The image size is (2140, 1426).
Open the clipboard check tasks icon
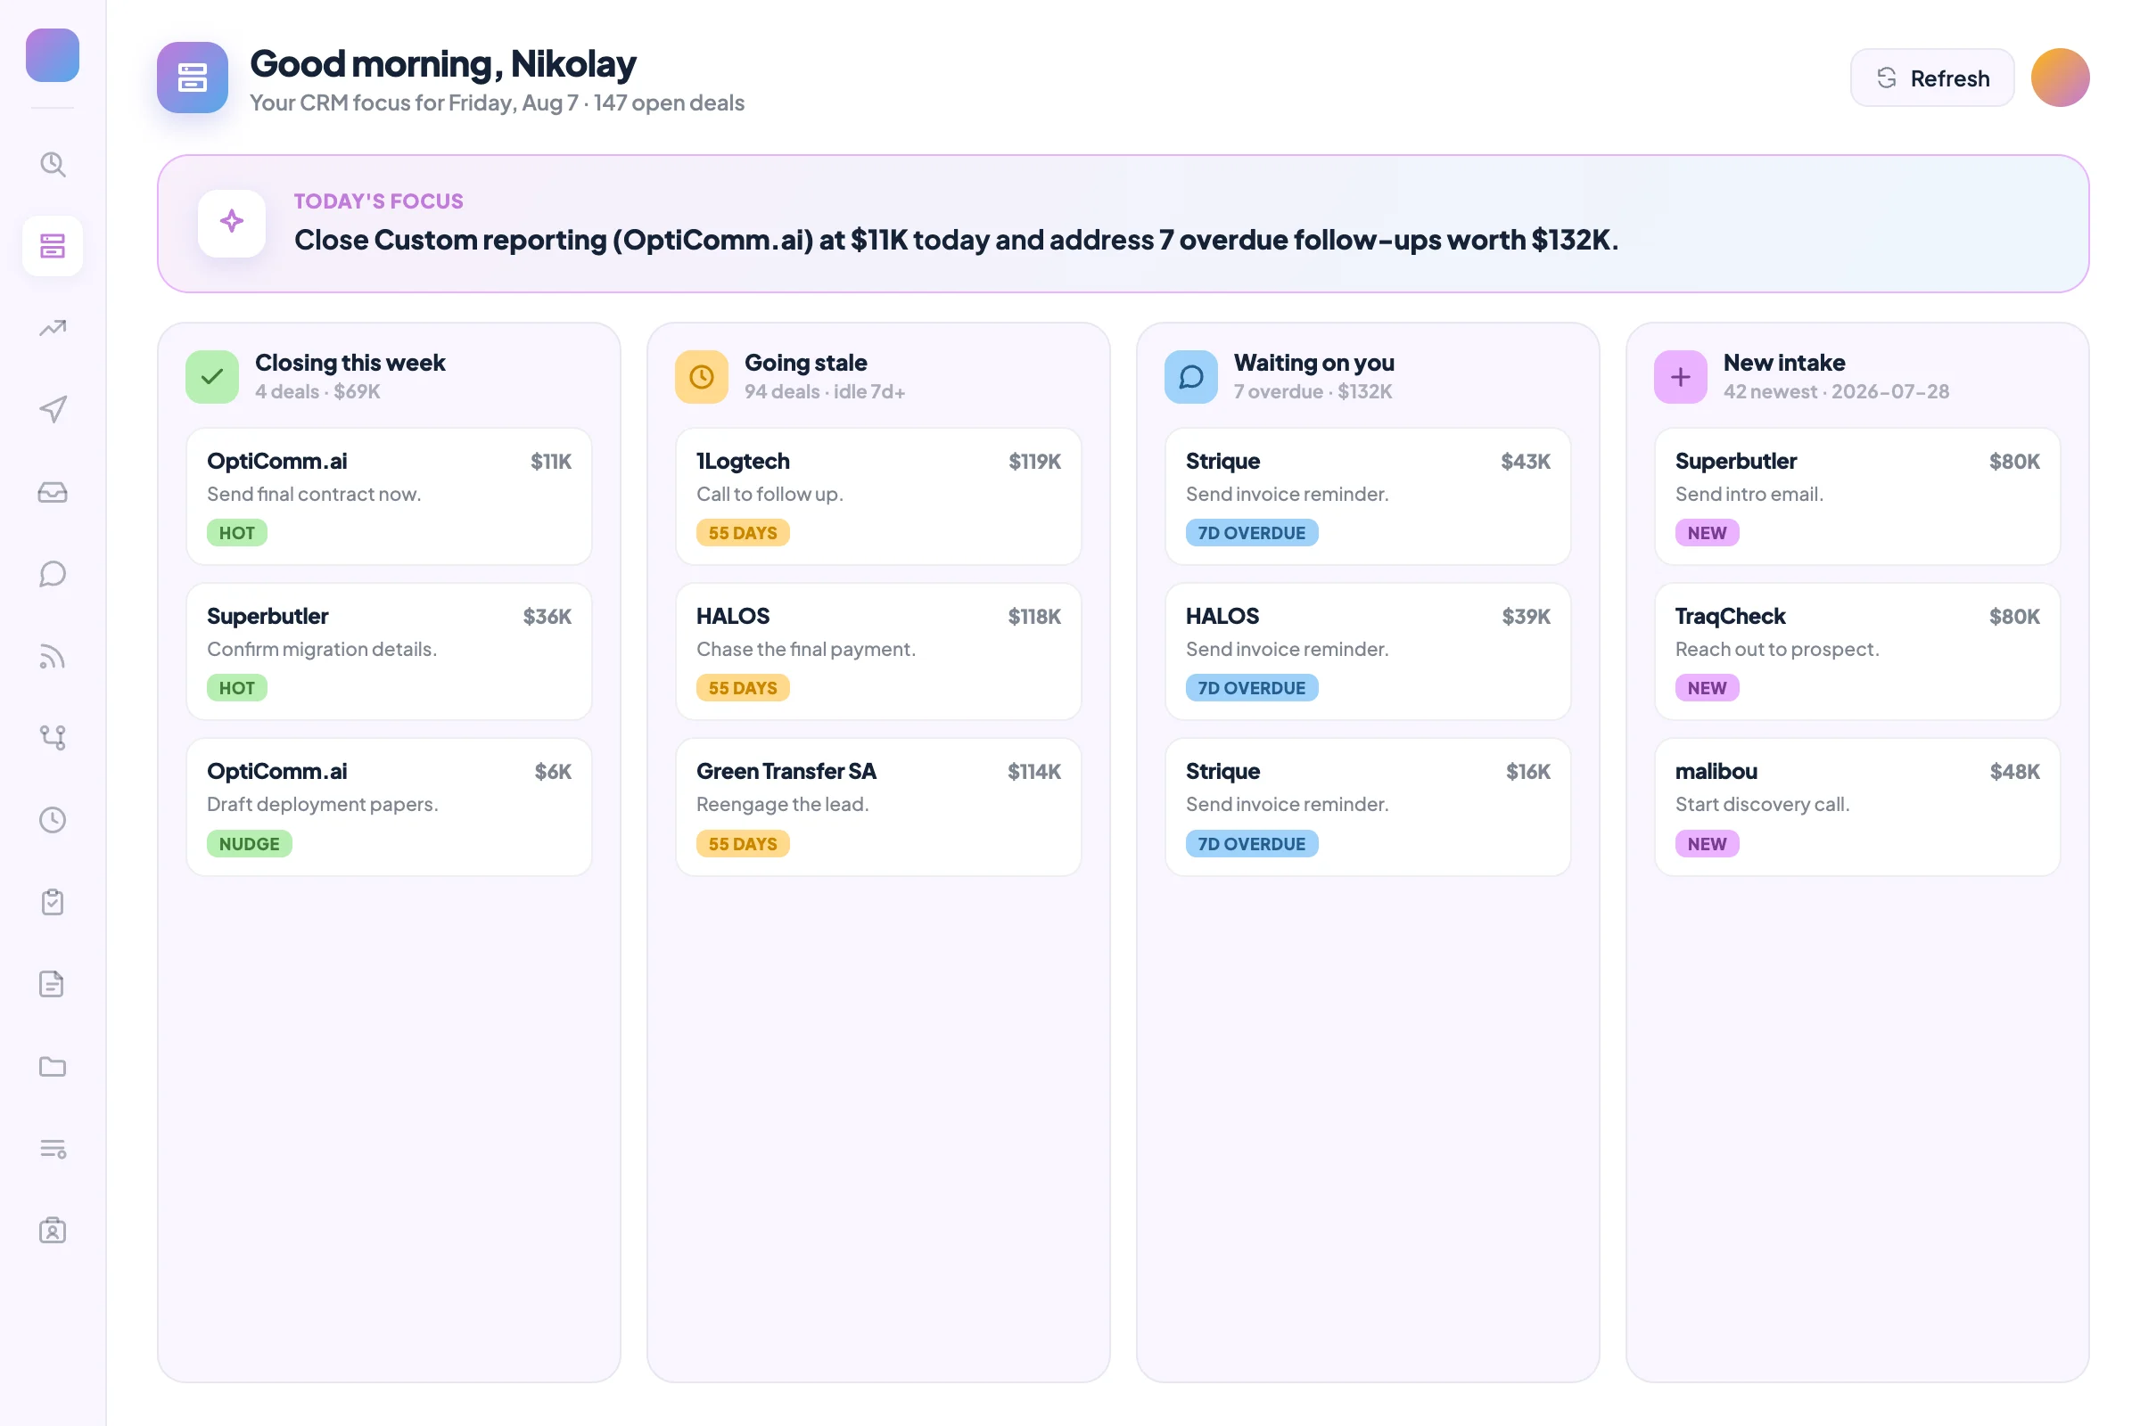coord(53,902)
